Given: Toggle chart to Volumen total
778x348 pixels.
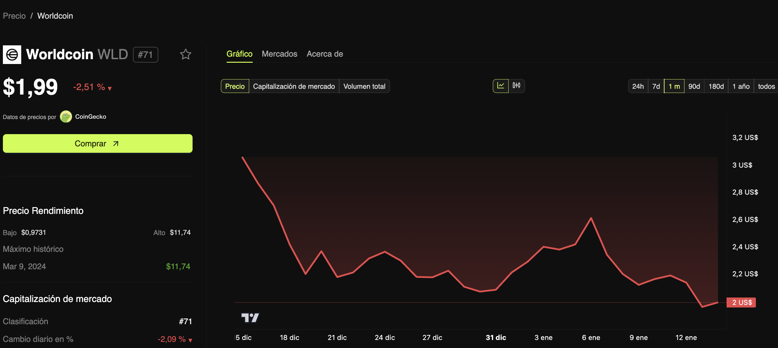Looking at the screenshot, I should point(364,86).
